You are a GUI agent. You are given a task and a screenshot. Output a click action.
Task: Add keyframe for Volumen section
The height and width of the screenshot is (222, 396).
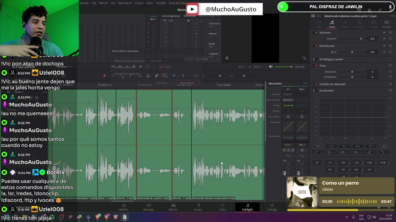pyautogui.click(x=384, y=32)
